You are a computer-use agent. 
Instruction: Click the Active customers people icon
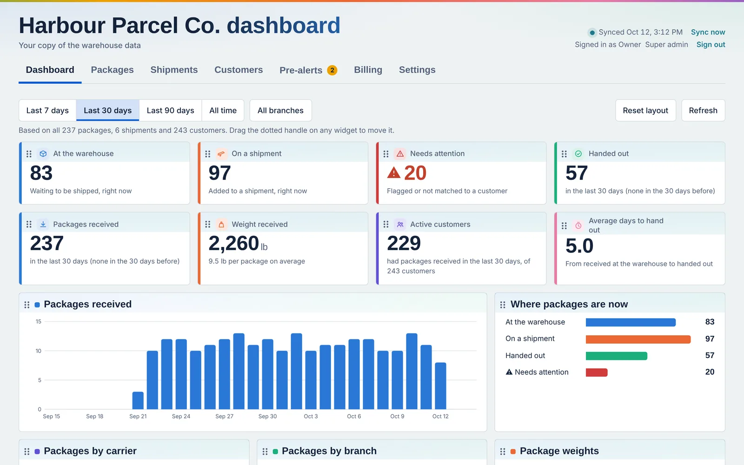pyautogui.click(x=400, y=224)
